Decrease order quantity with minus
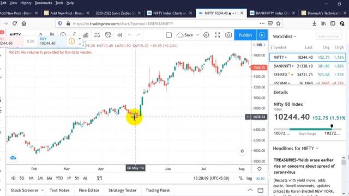 pos(80,44)
